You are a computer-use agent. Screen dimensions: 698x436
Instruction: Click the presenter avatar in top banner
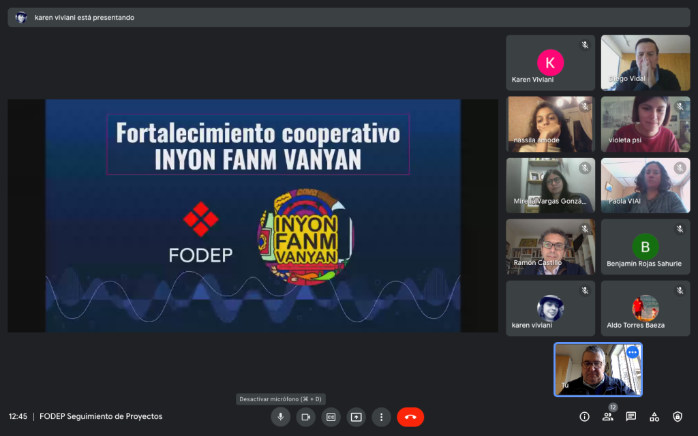[x=21, y=18]
